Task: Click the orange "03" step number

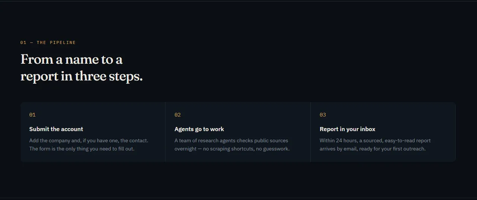Action: pyautogui.click(x=323, y=115)
